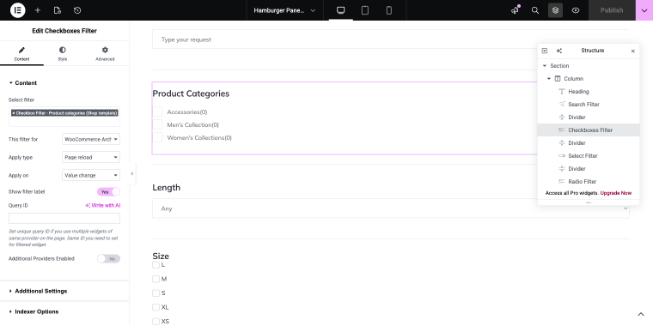Toggle the Structure layers icon
The image size is (653, 326).
tap(555, 10)
